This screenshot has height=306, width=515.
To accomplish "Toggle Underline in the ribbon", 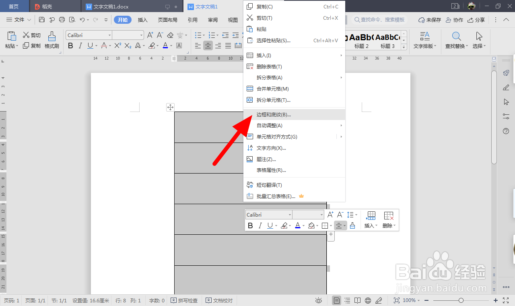I will pyautogui.click(x=90, y=45).
